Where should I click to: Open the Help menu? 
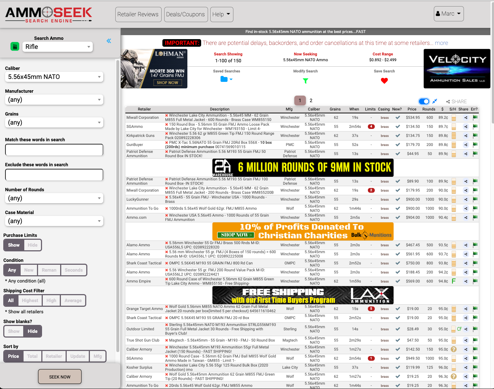click(x=221, y=14)
